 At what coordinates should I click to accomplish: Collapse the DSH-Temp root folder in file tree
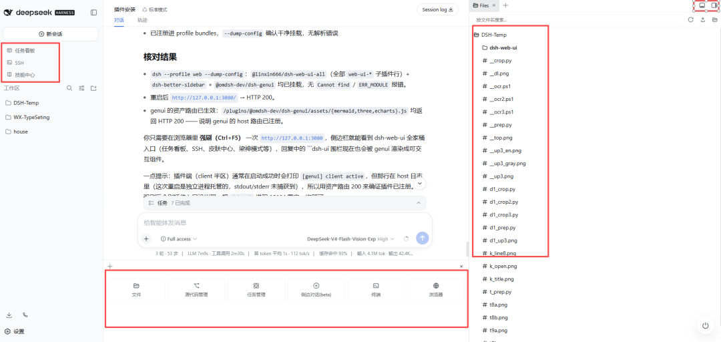tap(490, 35)
